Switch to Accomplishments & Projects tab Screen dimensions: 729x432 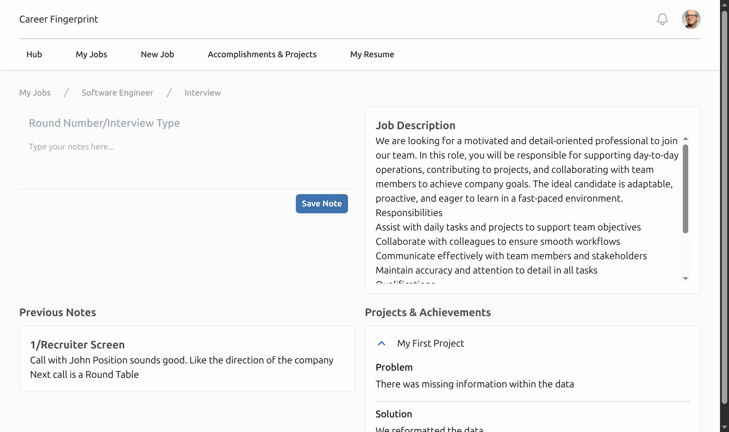(262, 54)
